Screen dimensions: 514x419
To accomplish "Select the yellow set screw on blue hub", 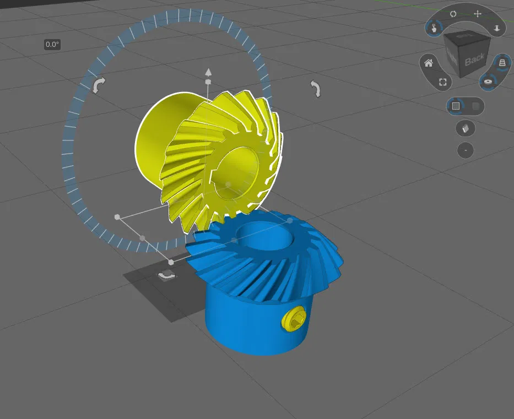I will click(294, 319).
